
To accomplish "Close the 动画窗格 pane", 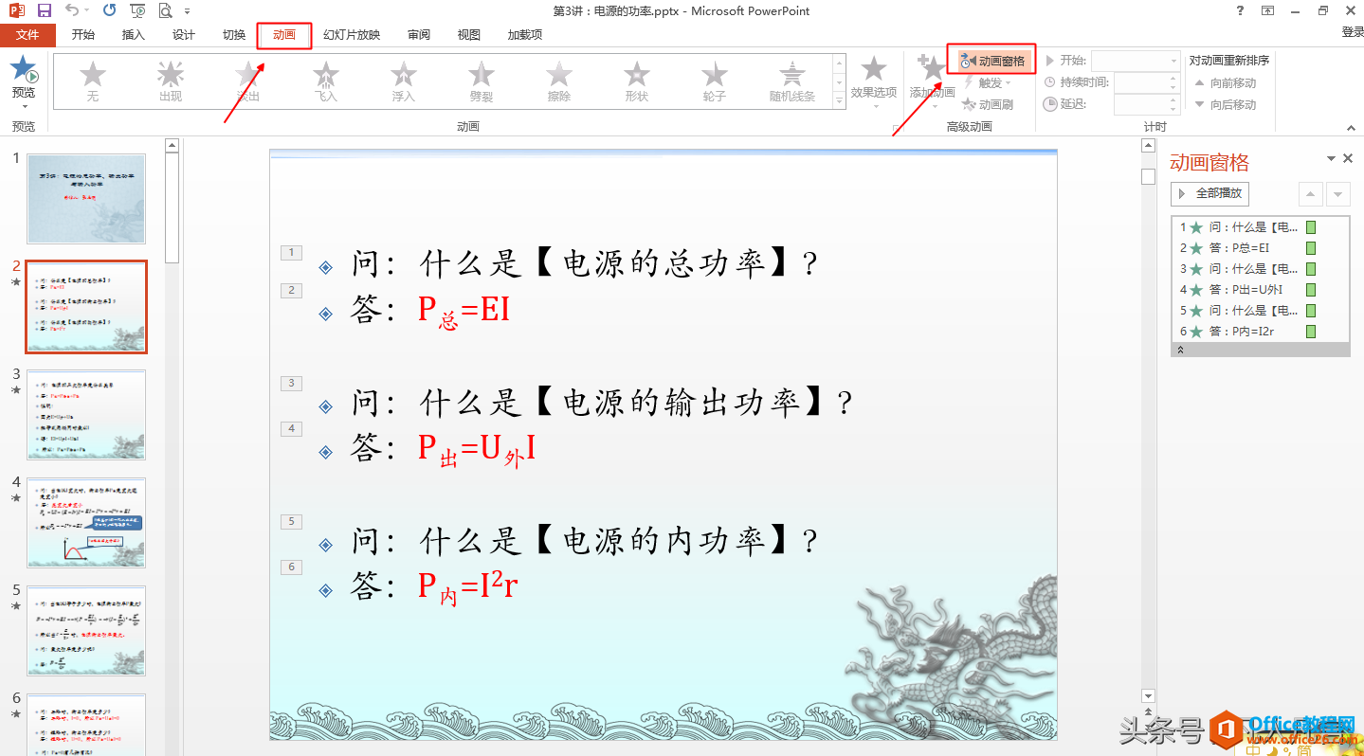I will click(1348, 159).
